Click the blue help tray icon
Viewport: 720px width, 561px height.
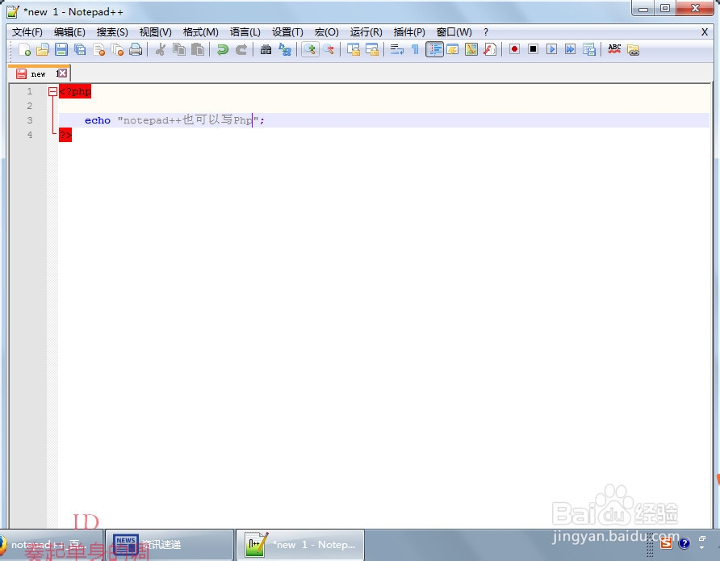pos(684,543)
